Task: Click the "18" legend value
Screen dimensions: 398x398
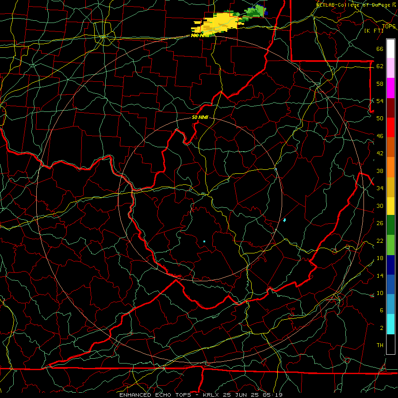Action: pos(380,258)
